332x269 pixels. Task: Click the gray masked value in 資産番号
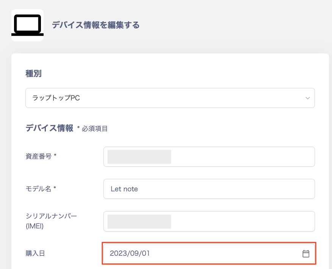pos(139,156)
